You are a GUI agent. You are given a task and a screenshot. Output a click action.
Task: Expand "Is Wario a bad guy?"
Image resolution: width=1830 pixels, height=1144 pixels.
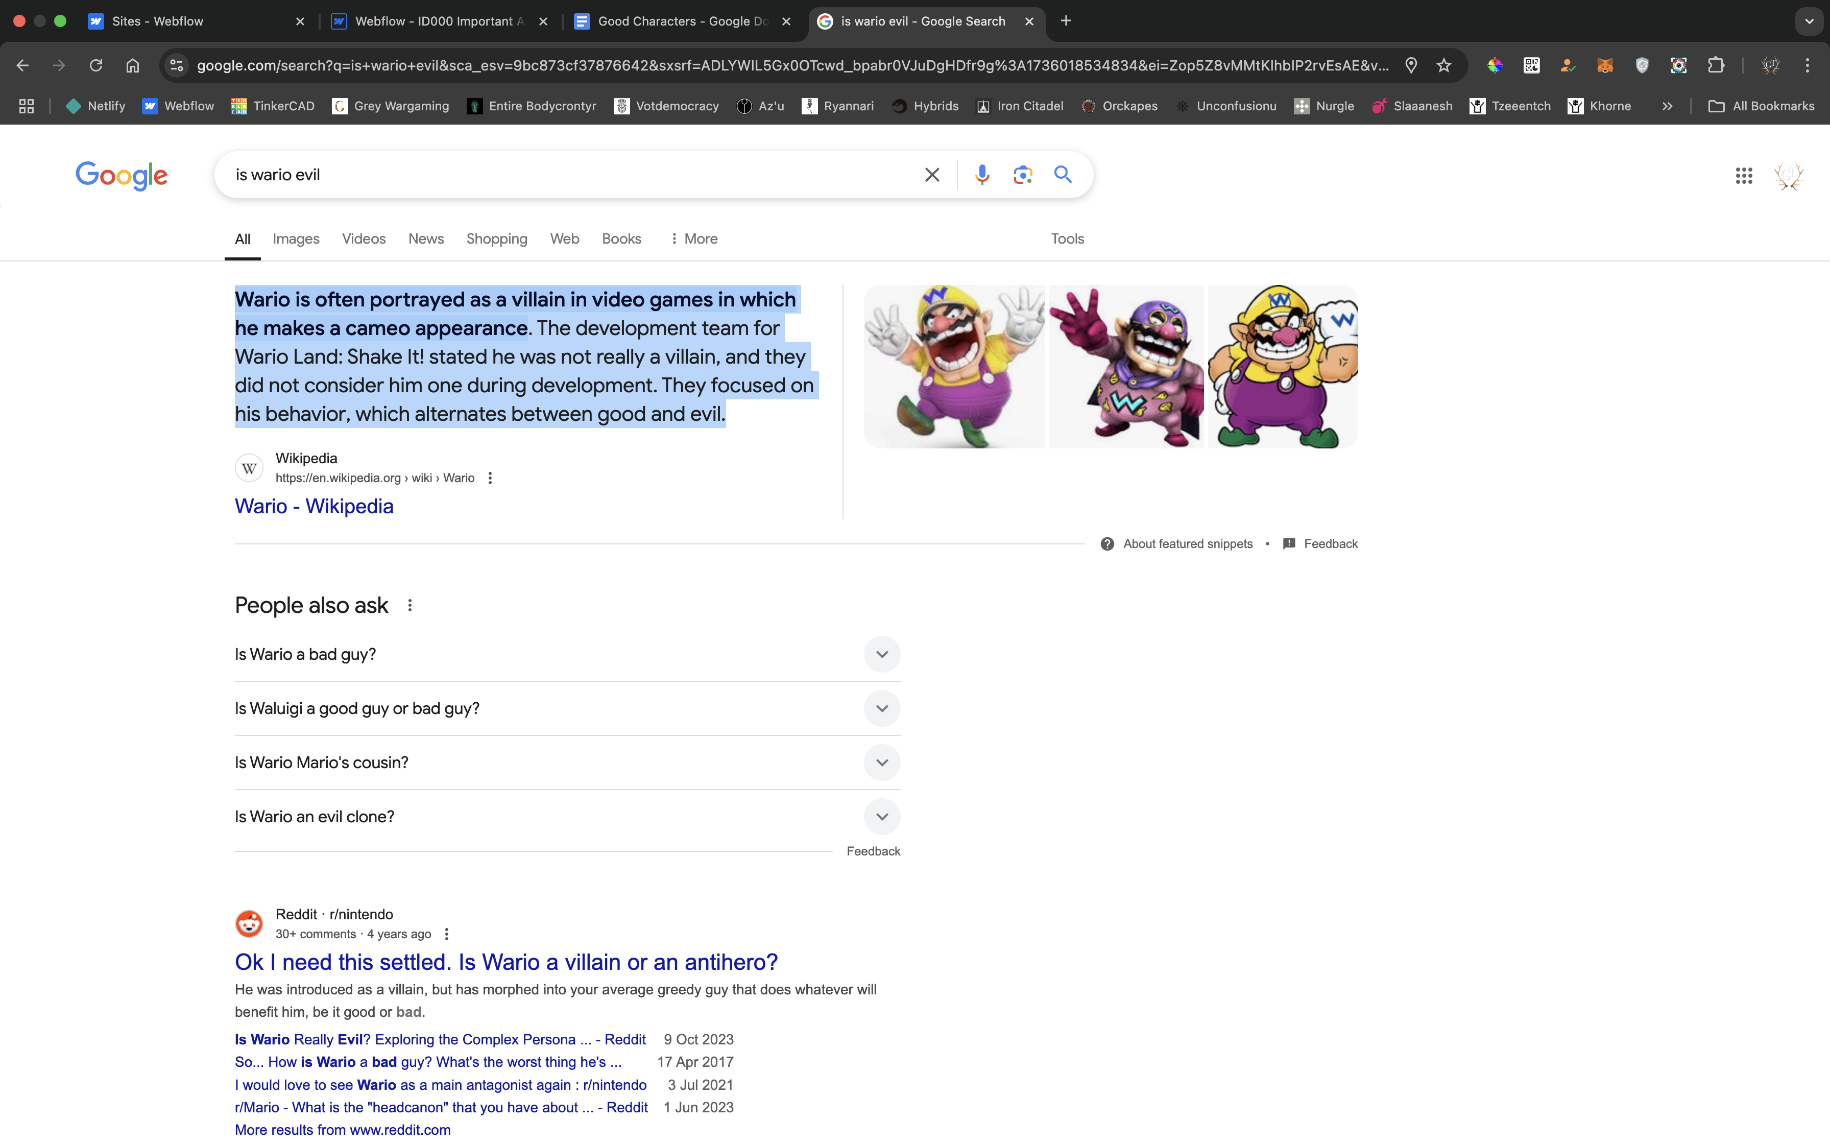click(x=881, y=654)
